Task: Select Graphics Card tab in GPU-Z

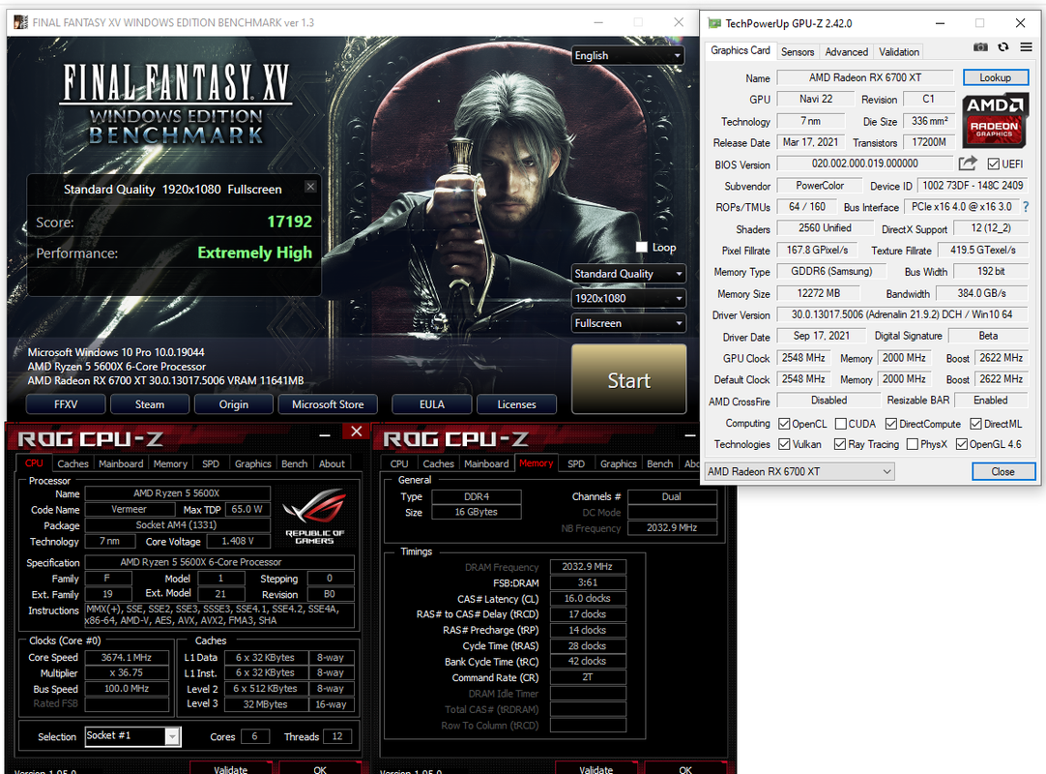Action: 741,50
